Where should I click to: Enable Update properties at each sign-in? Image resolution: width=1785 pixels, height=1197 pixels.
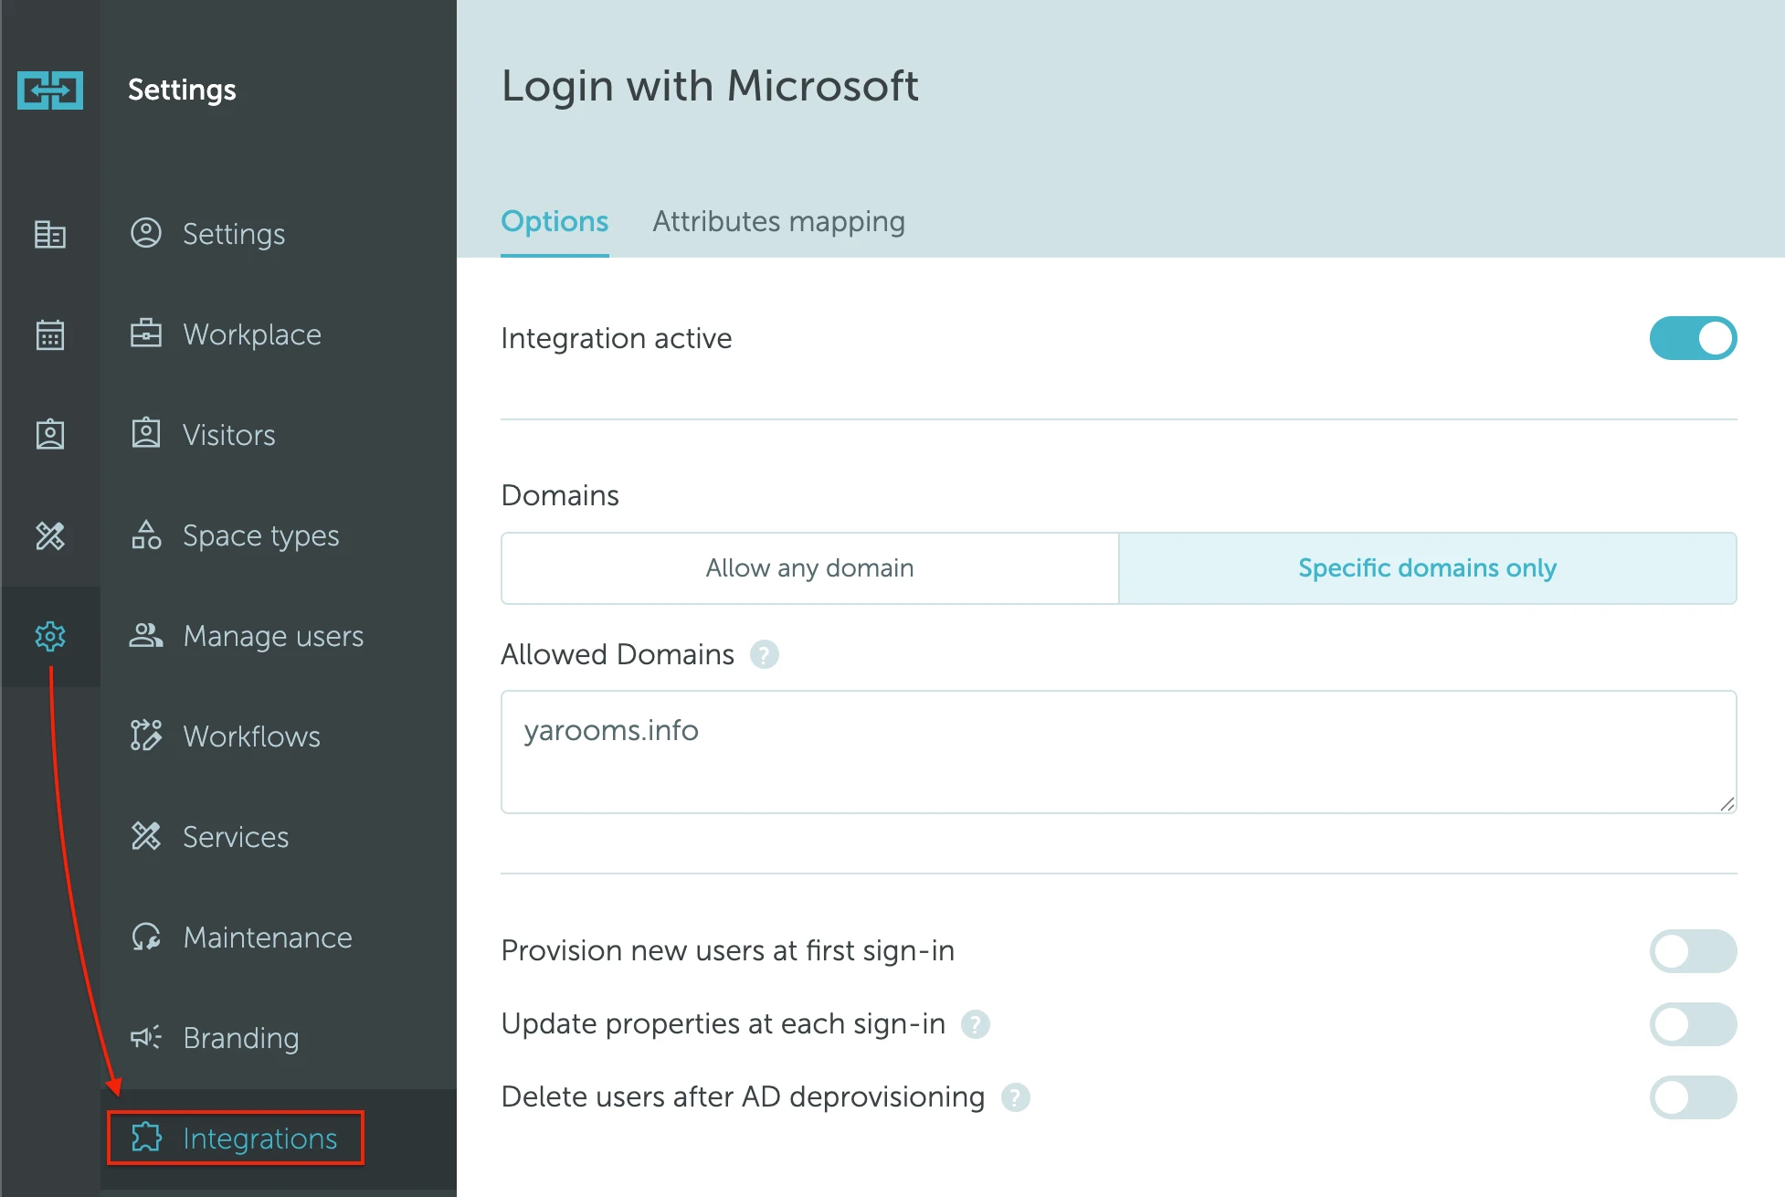[x=1693, y=1024]
